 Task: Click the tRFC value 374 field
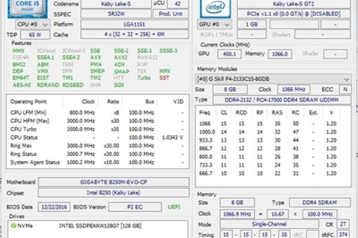343,234
